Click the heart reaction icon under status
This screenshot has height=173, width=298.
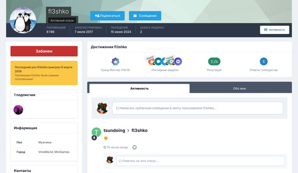[x=135, y=147]
